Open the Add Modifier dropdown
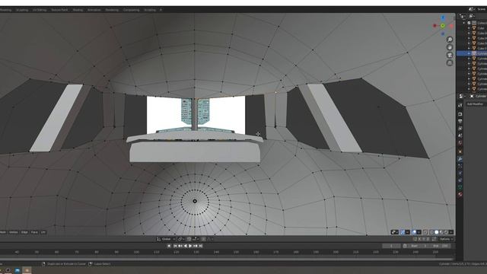The width and height of the screenshot is (487, 274). [476, 104]
